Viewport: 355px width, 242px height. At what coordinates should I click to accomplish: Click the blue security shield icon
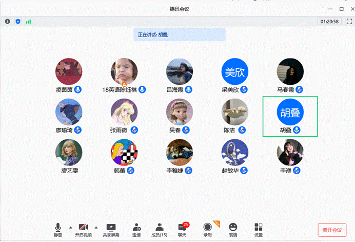[x=18, y=22]
